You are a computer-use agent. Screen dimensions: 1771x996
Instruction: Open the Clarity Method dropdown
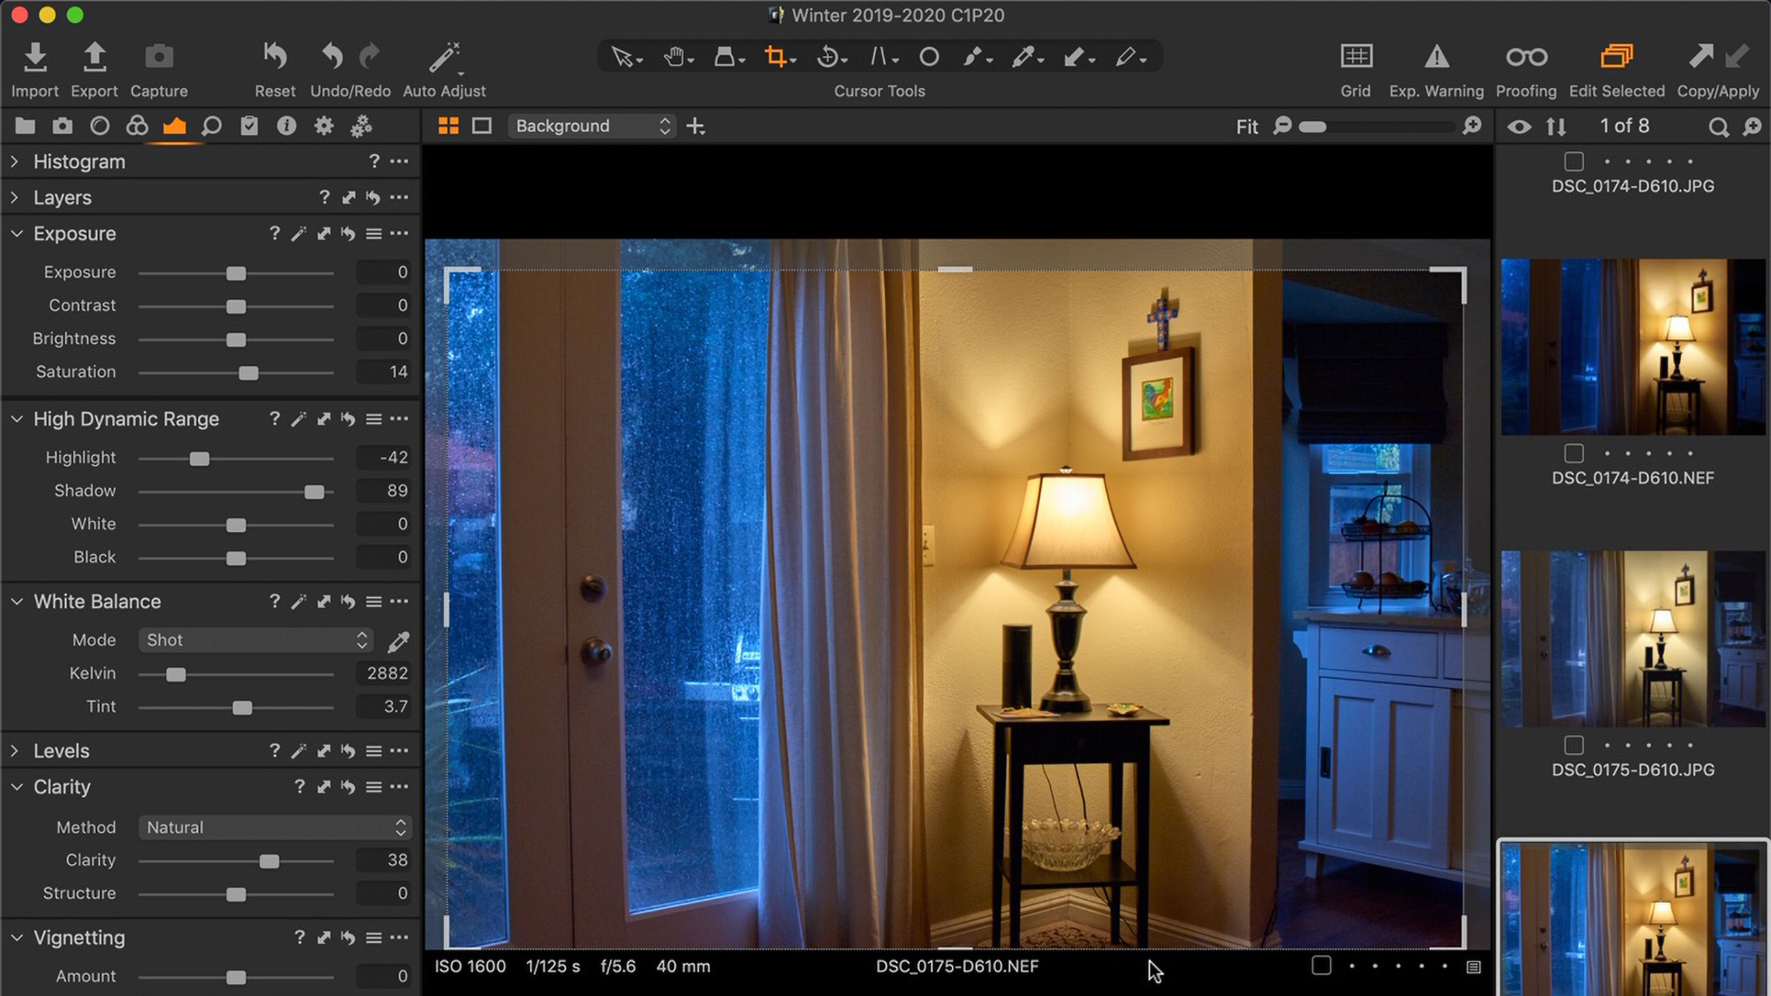(x=275, y=827)
